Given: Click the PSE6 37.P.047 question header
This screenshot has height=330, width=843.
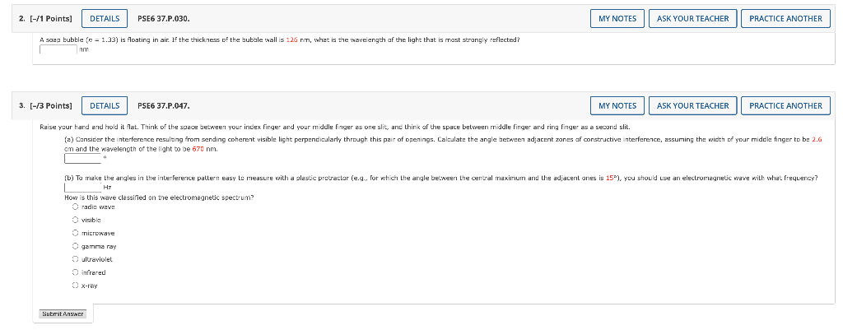Looking at the screenshot, I should pyautogui.click(x=164, y=106).
